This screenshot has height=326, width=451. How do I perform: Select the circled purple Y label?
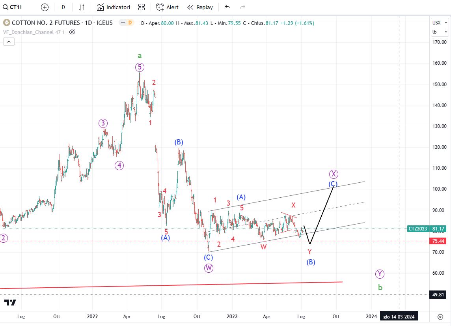(380, 274)
